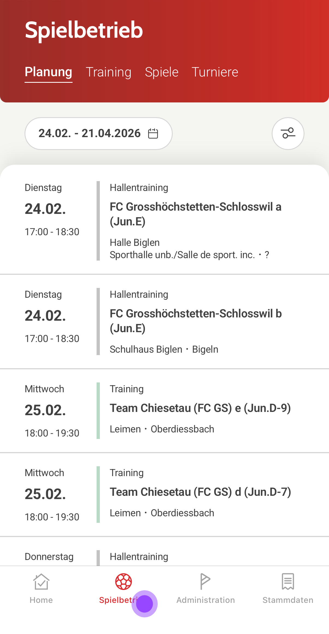Tap the Stammdaten label in bottom navigation
Viewport: 329px width, 634px height.
click(x=288, y=600)
